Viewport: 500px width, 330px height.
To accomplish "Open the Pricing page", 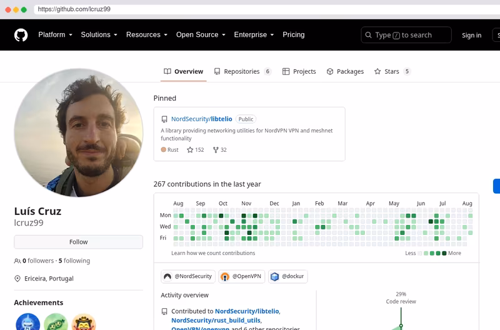I will pos(294,35).
